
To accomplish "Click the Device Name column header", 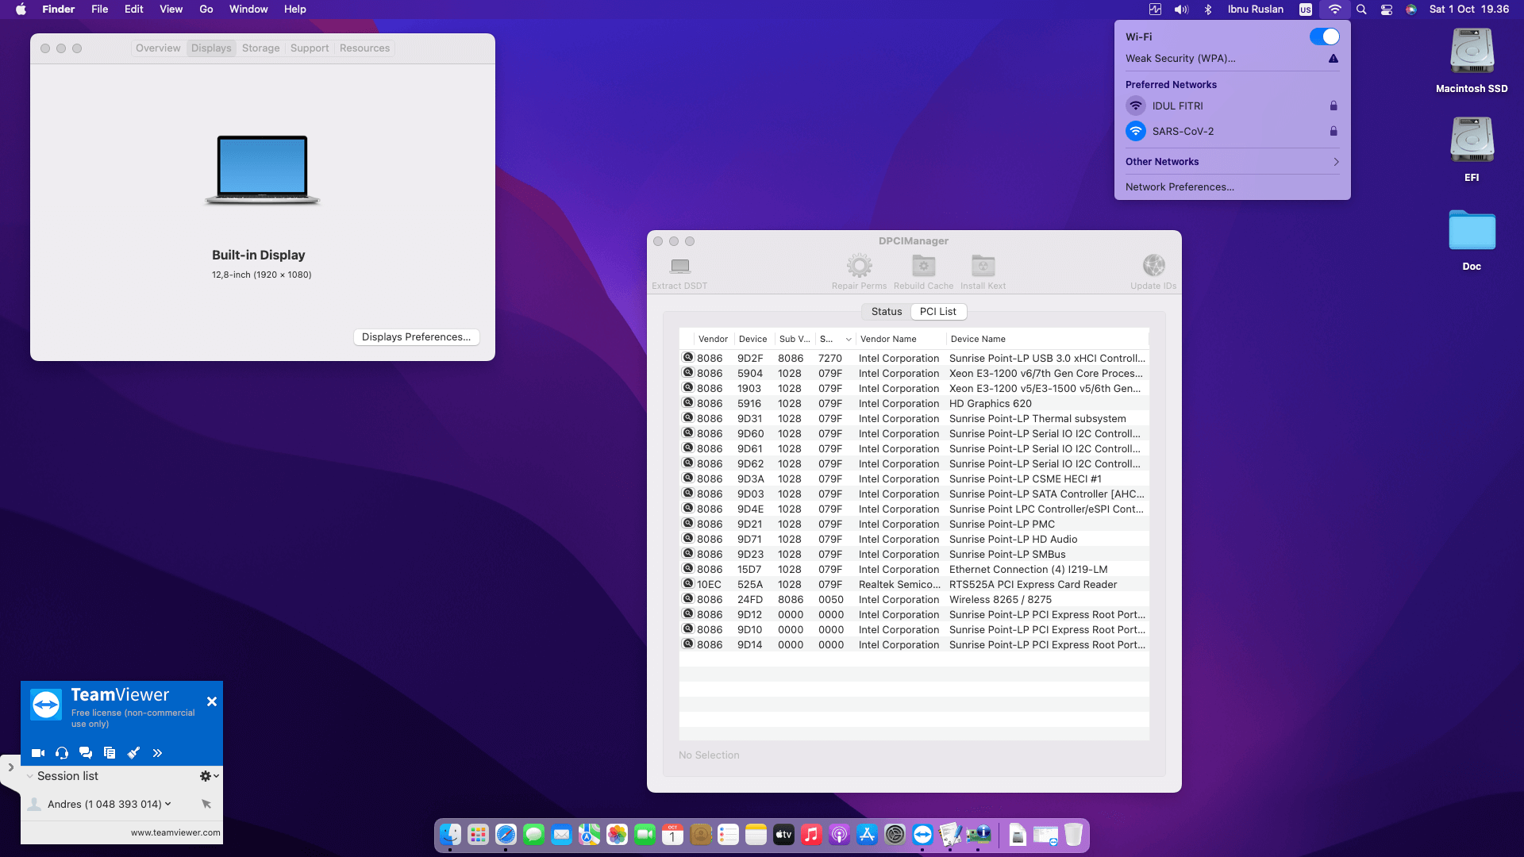I will (x=1048, y=340).
